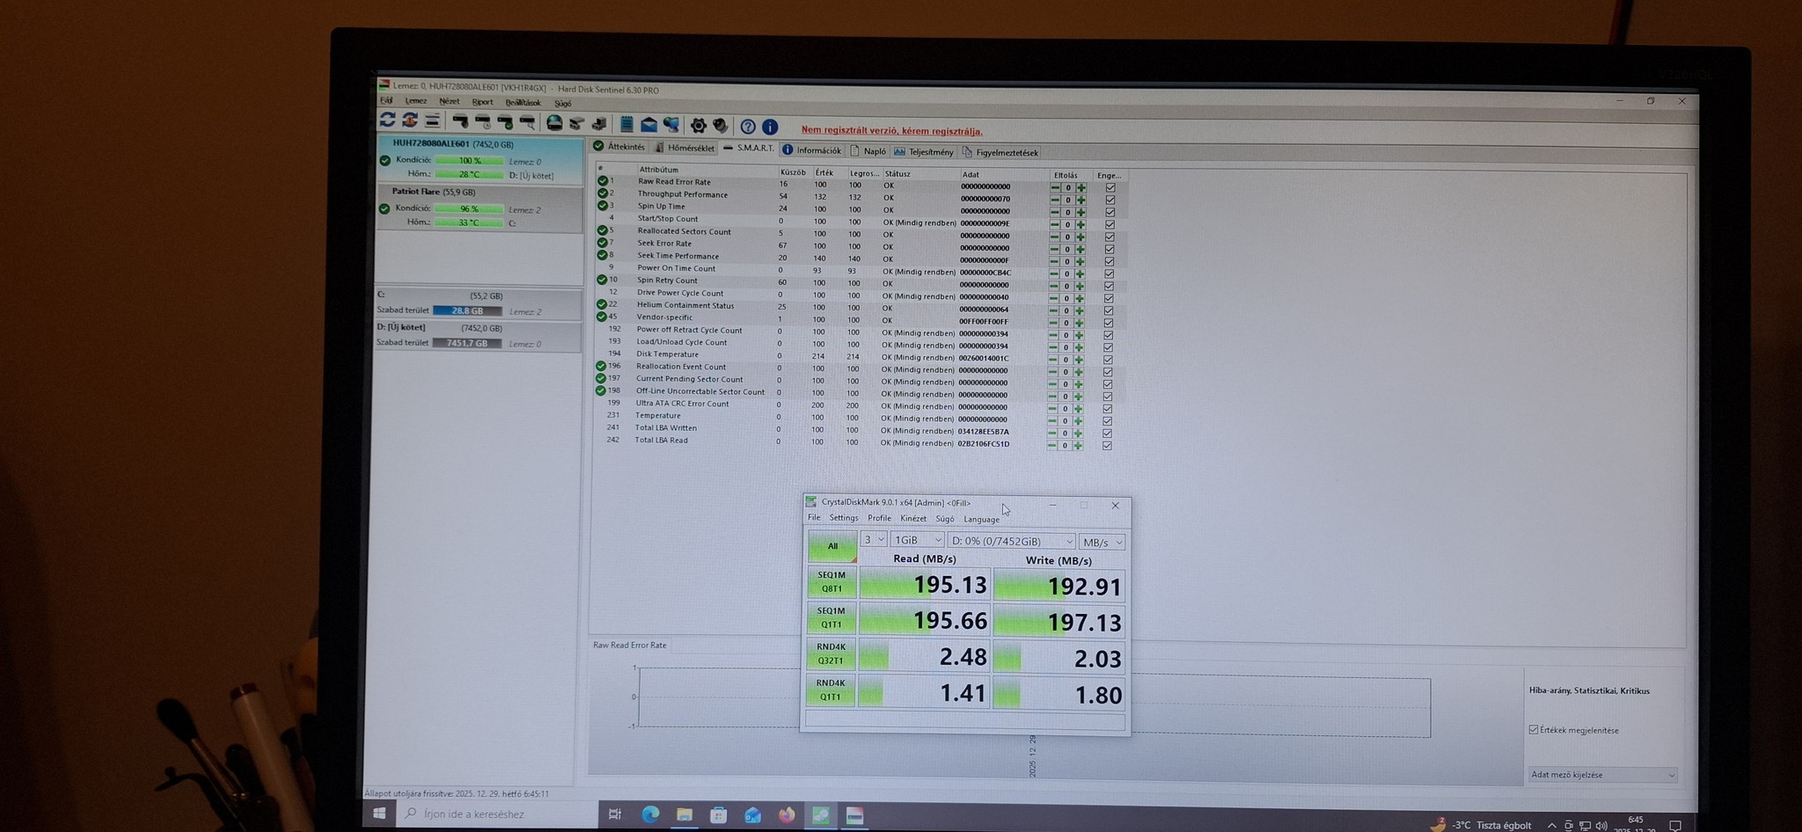Viewport: 1802px width, 832px height.
Task: Click the 96 % Kondíció bar of Patriot Flare
Action: pyautogui.click(x=468, y=209)
